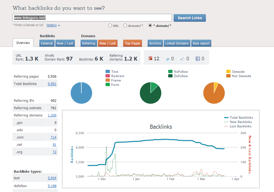Click the Twitter bird icon

tap(168, 59)
